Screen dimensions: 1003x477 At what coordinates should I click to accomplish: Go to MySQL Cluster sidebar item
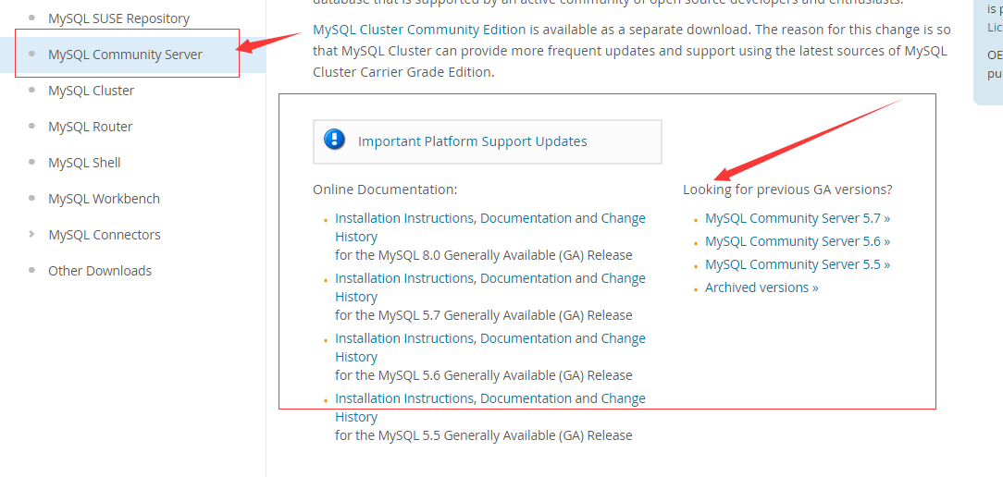(x=91, y=91)
